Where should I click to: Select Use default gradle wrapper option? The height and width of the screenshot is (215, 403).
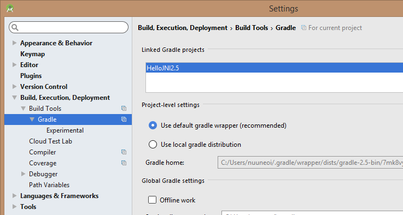click(x=153, y=126)
